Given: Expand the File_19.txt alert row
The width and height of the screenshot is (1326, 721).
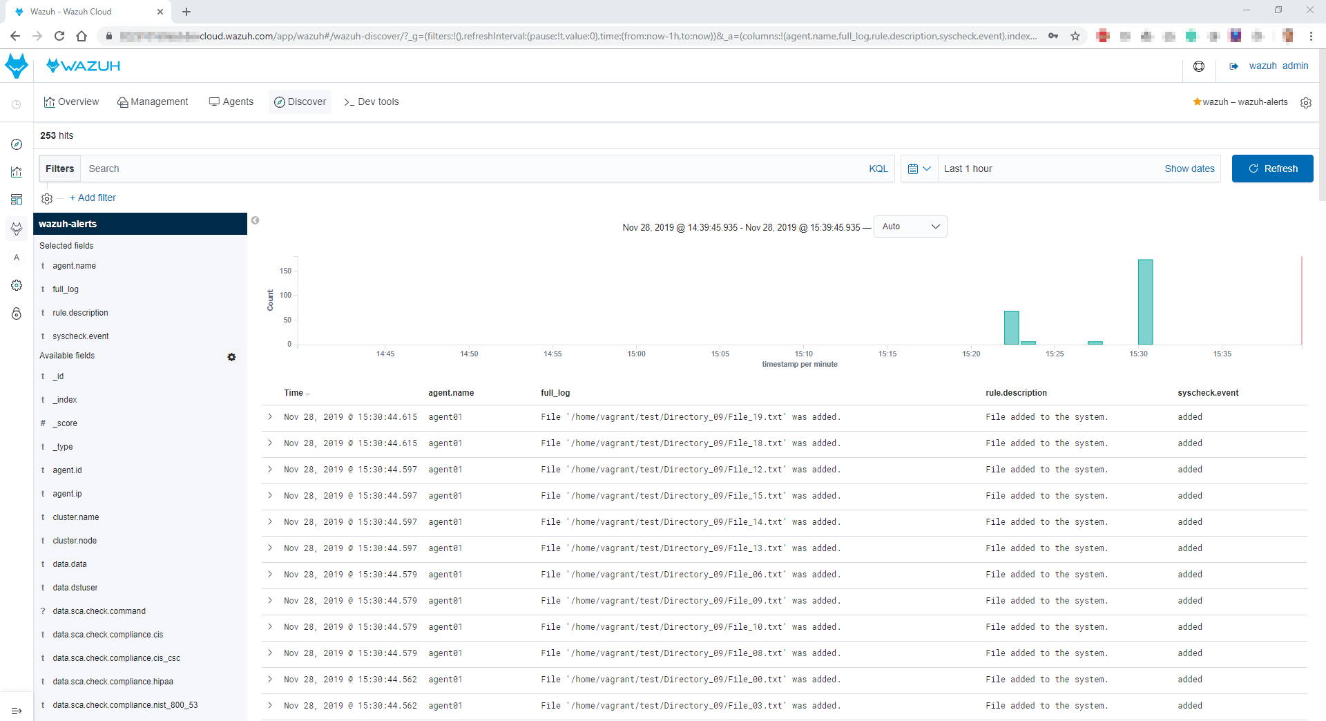Looking at the screenshot, I should click(x=270, y=417).
